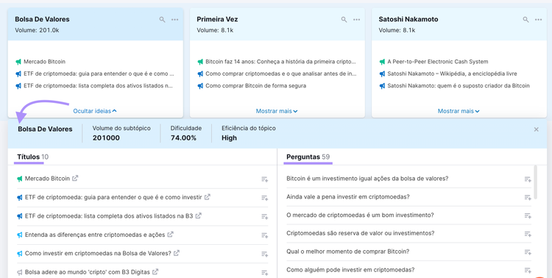Close the Bolsa De Valores details panel

[536, 129]
